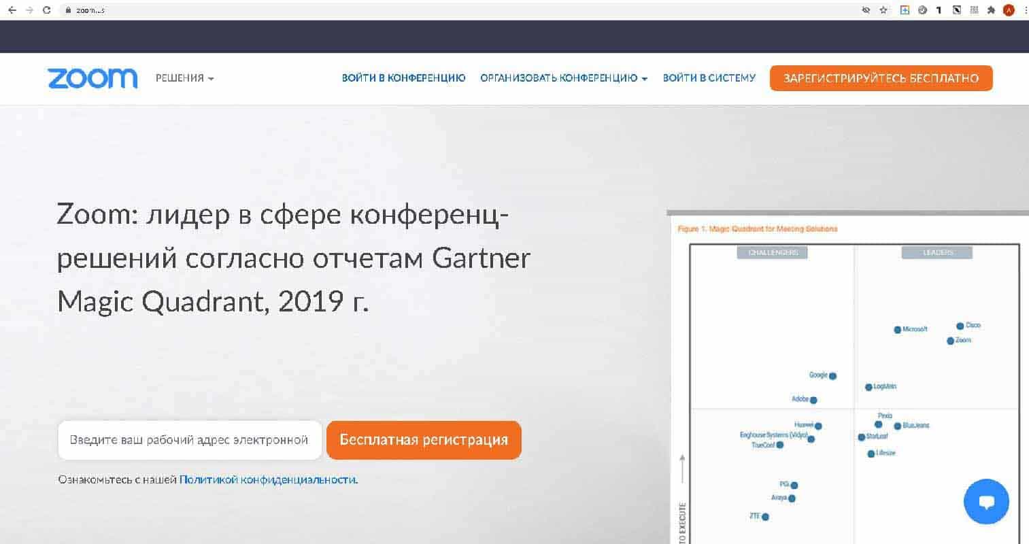Click the 'LEADERS' quadrant header
The width and height of the screenshot is (1029, 544).
point(937,252)
